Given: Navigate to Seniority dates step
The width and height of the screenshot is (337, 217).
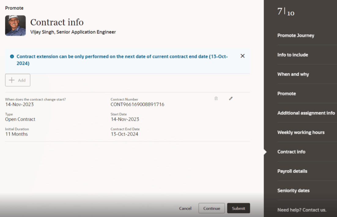Looking at the screenshot, I should (x=293, y=191).
